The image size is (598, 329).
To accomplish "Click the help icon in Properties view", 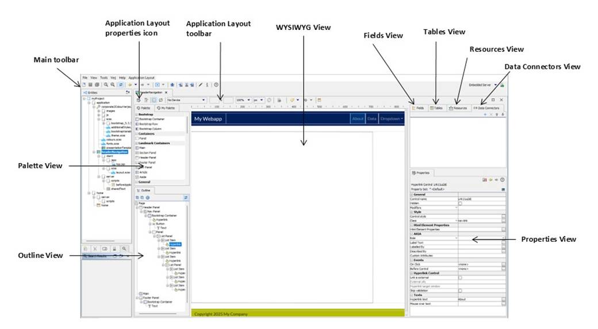I will pyautogui.click(x=503, y=180).
